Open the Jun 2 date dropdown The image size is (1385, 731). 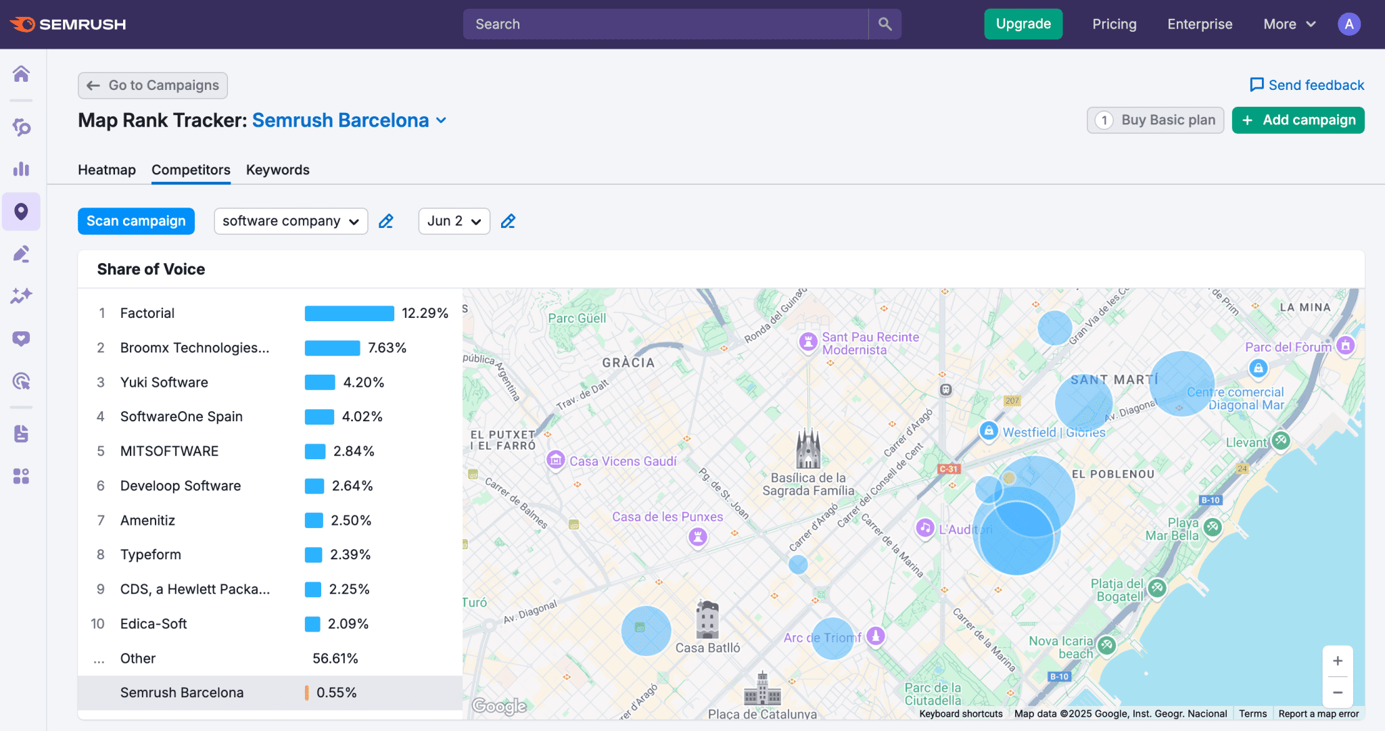(454, 221)
